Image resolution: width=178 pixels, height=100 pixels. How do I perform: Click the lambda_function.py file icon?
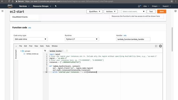(24, 54)
